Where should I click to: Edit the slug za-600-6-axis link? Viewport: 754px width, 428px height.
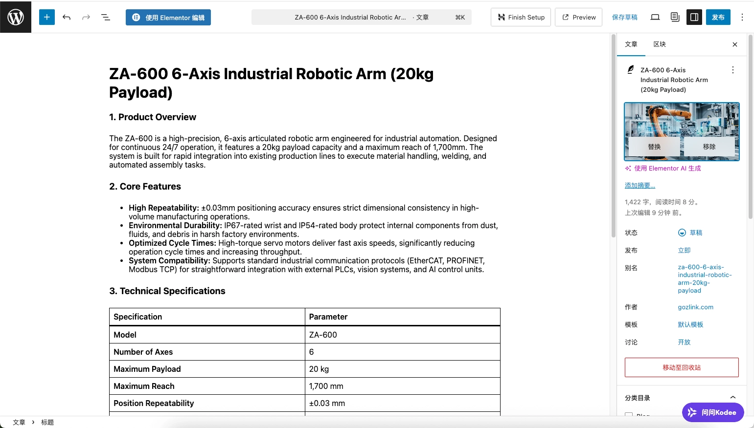click(x=705, y=278)
